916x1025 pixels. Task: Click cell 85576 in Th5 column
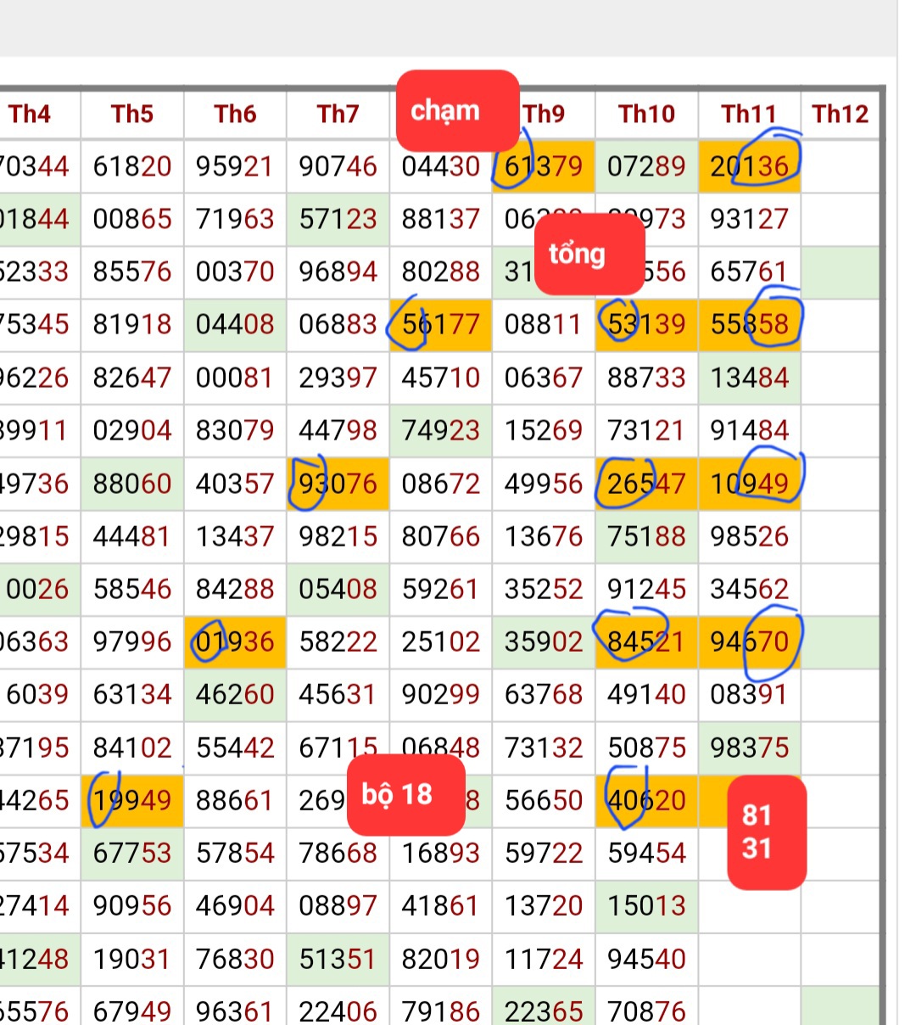132,272
